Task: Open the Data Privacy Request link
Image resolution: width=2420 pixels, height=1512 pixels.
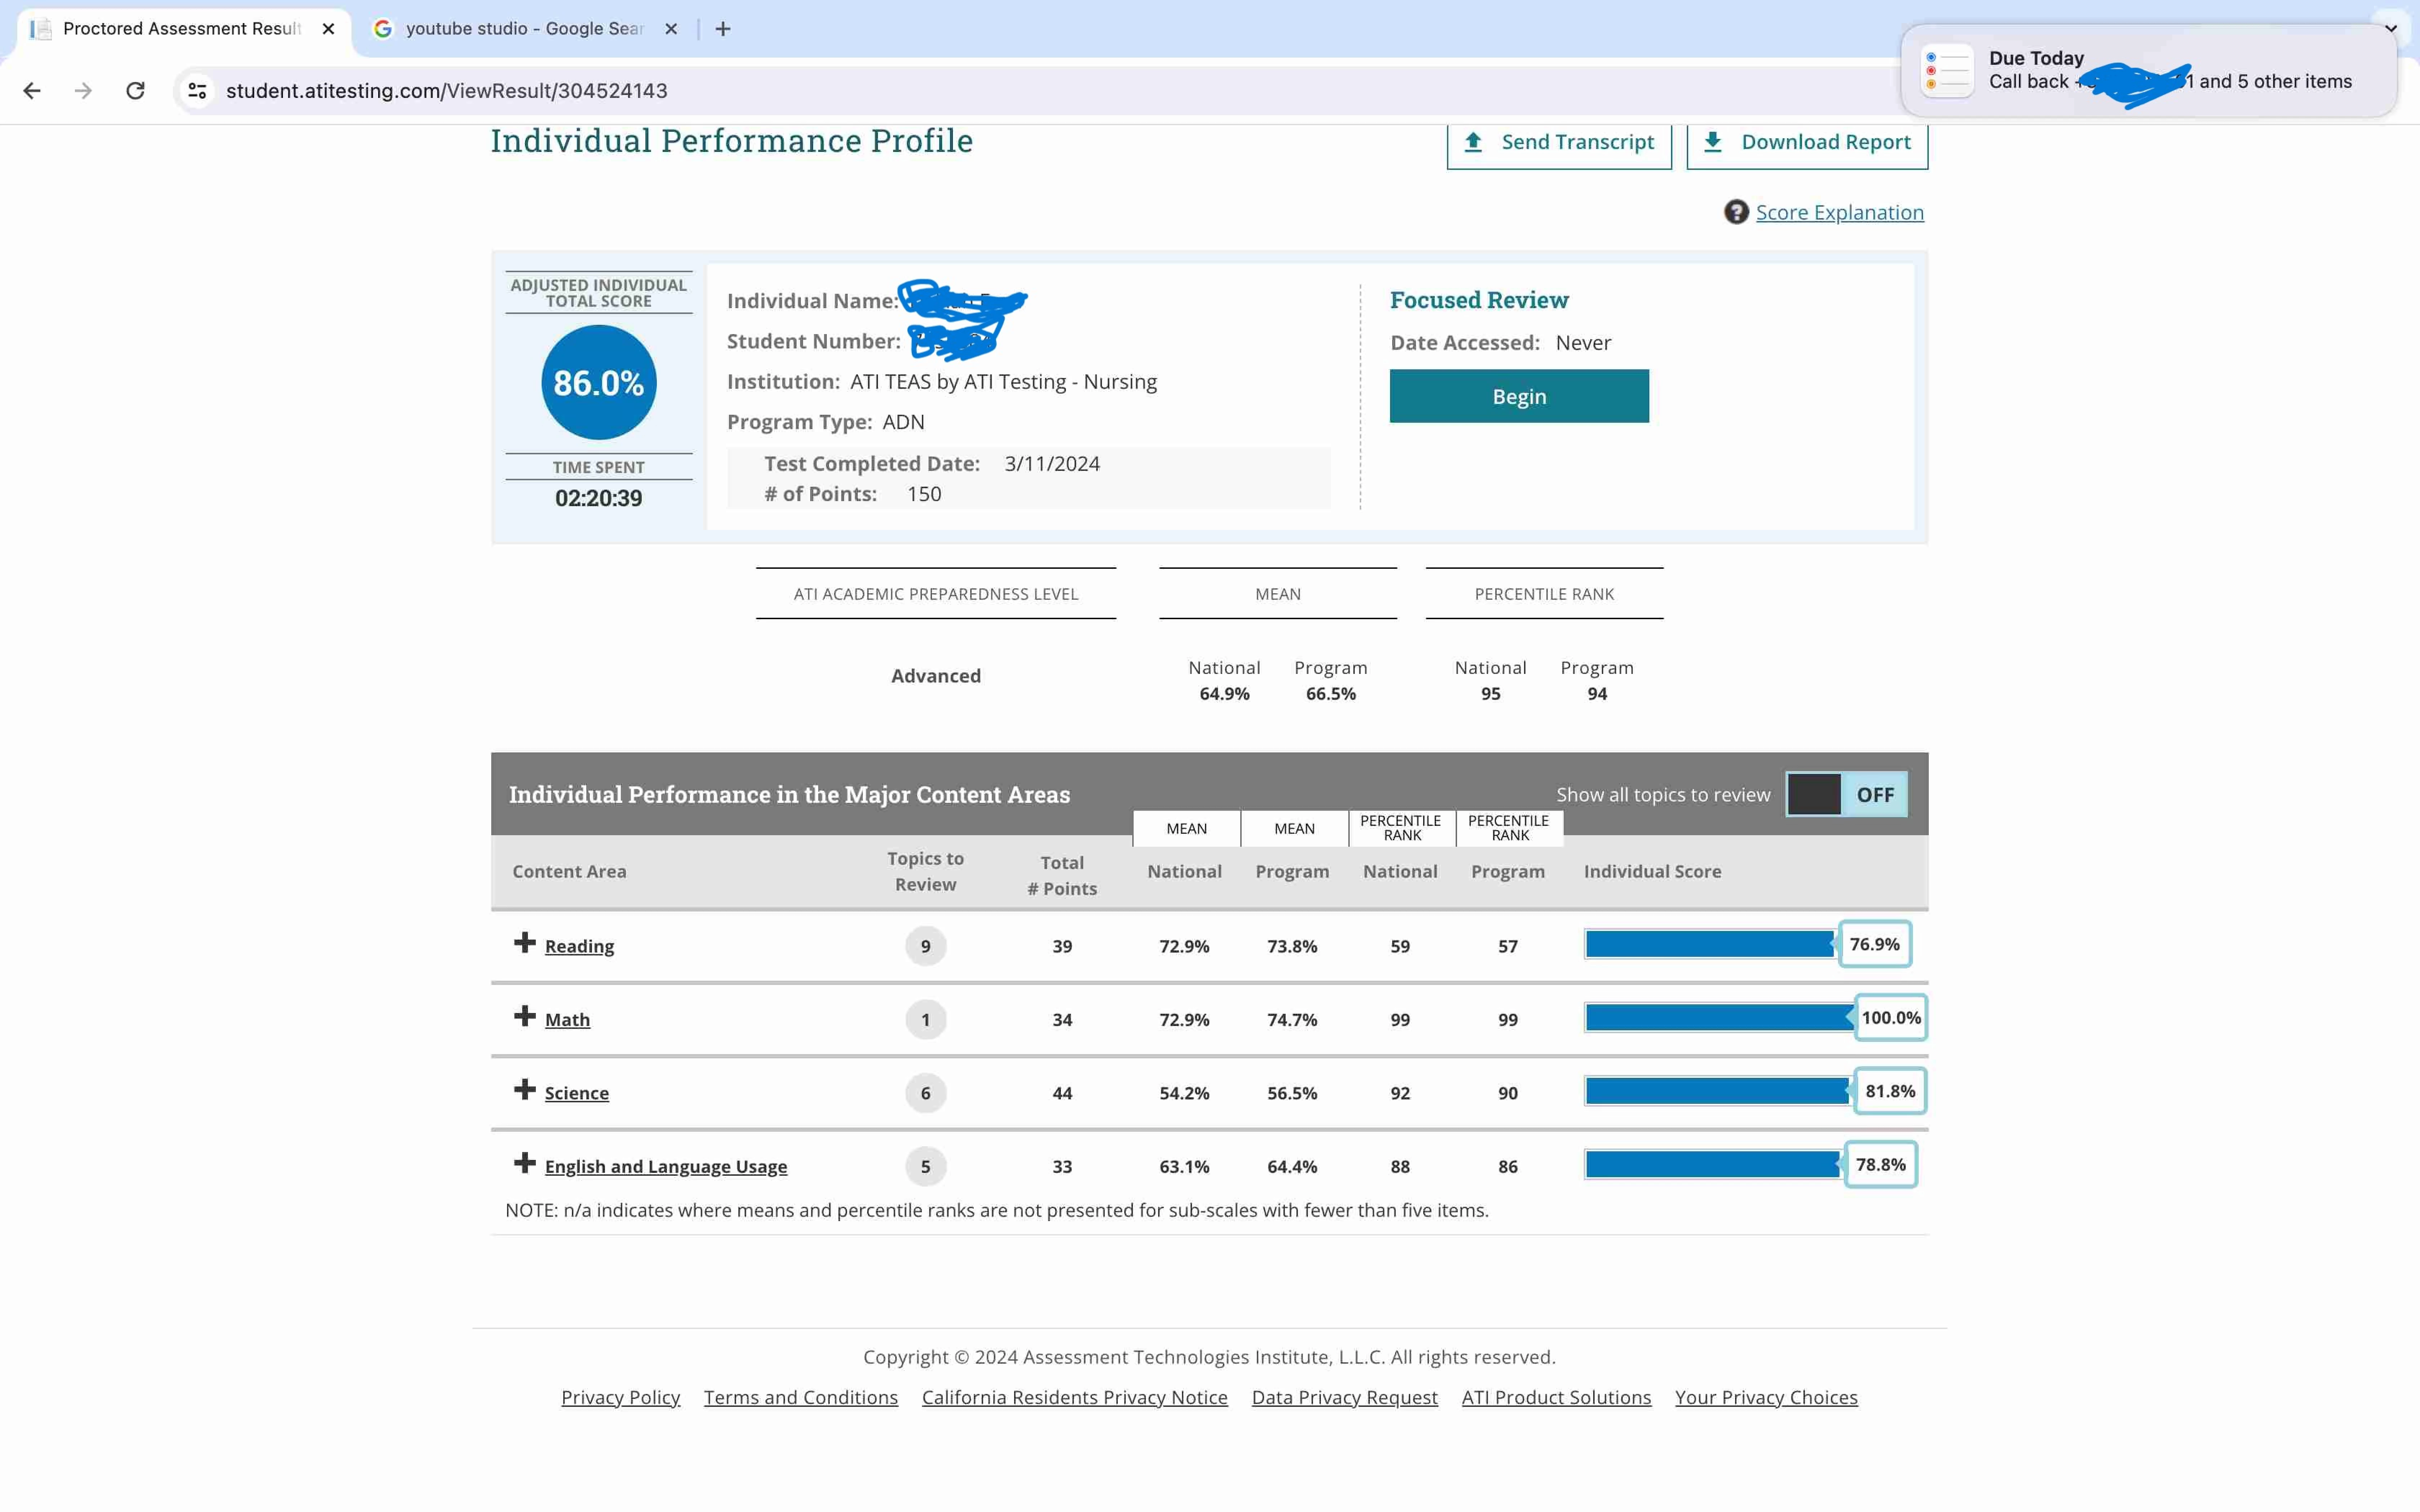Action: pyautogui.click(x=1345, y=1397)
